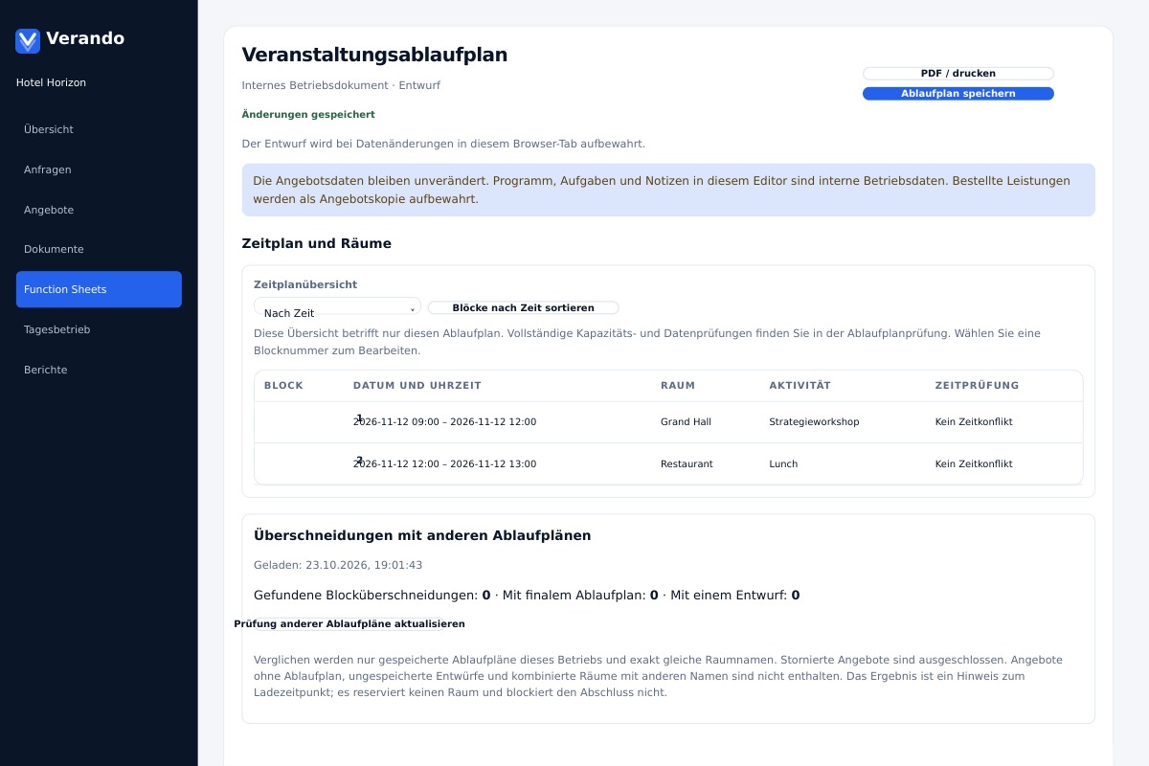Click the RAUM column header
1149x766 pixels.
tap(678, 386)
